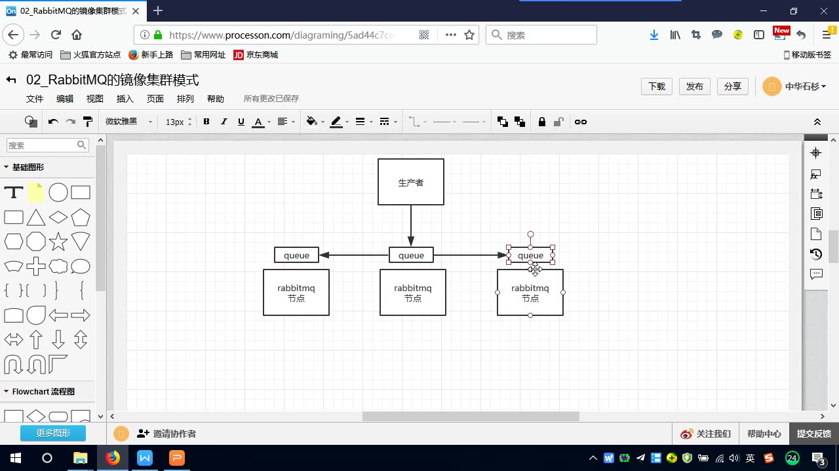
Task: Select the U-turn arrow shape
Action: coord(14,364)
